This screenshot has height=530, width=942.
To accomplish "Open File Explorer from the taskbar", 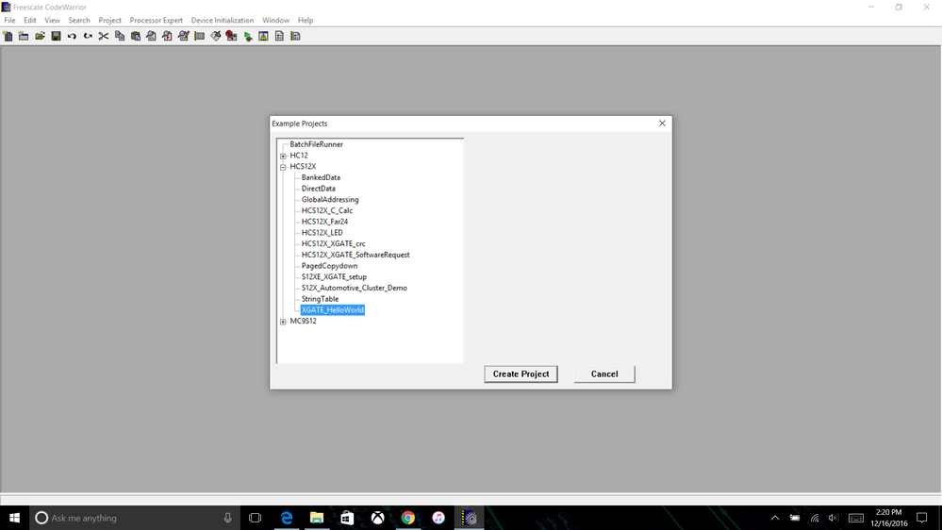I will click(x=317, y=518).
